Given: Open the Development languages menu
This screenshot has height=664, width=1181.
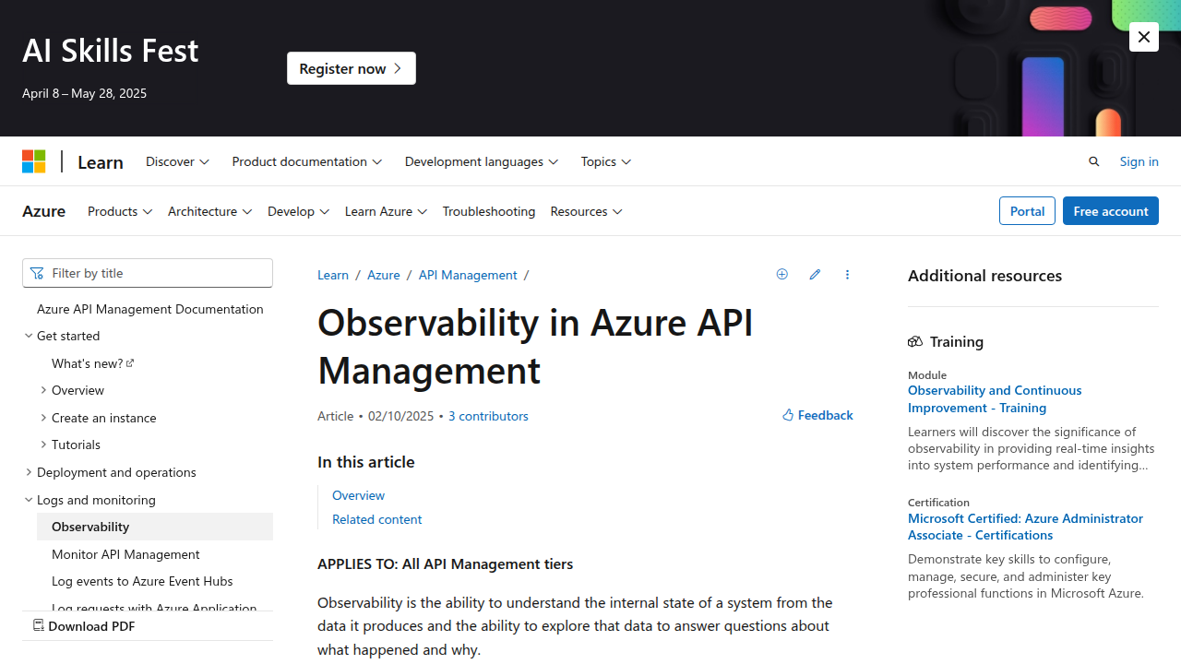Looking at the screenshot, I should 481,161.
